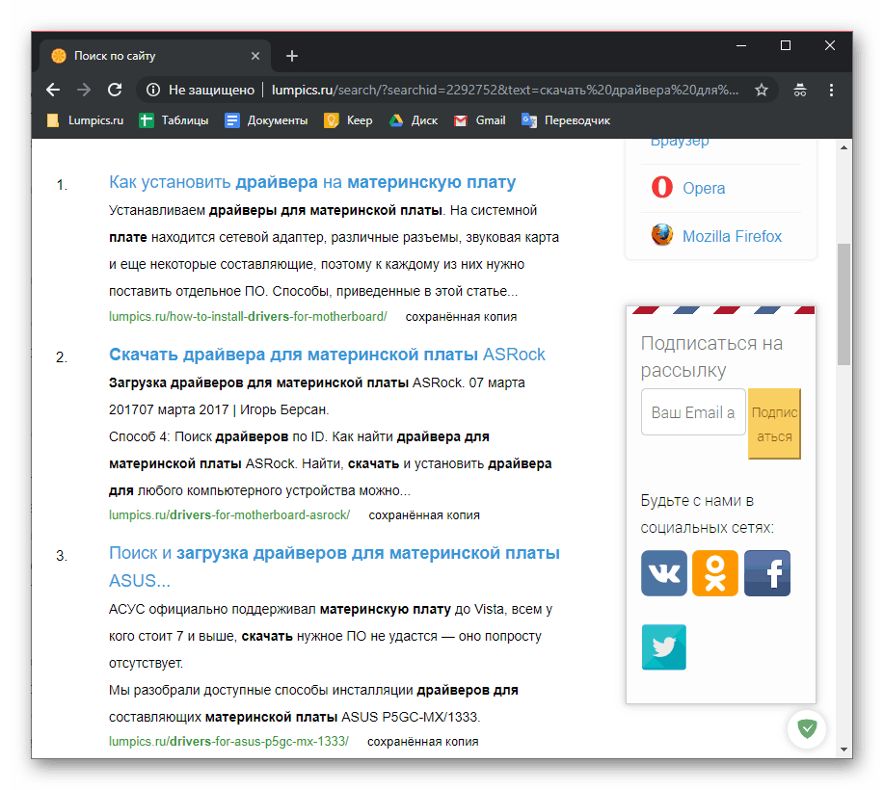The height and width of the screenshot is (790, 884).
Task: Open the Переводчик bookmark
Action: click(x=566, y=120)
